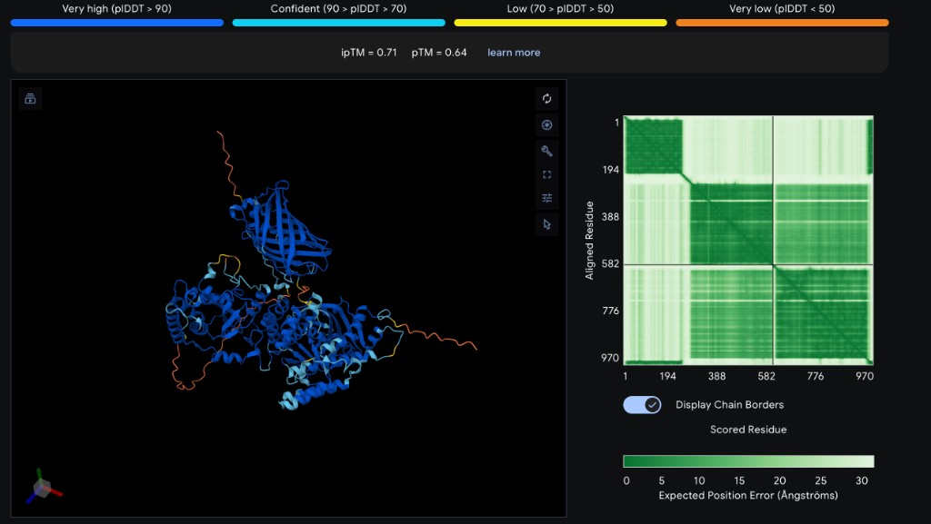Image resolution: width=931 pixels, height=524 pixels.
Task: Click the Very high plDDT blue bar
Action: [117, 23]
